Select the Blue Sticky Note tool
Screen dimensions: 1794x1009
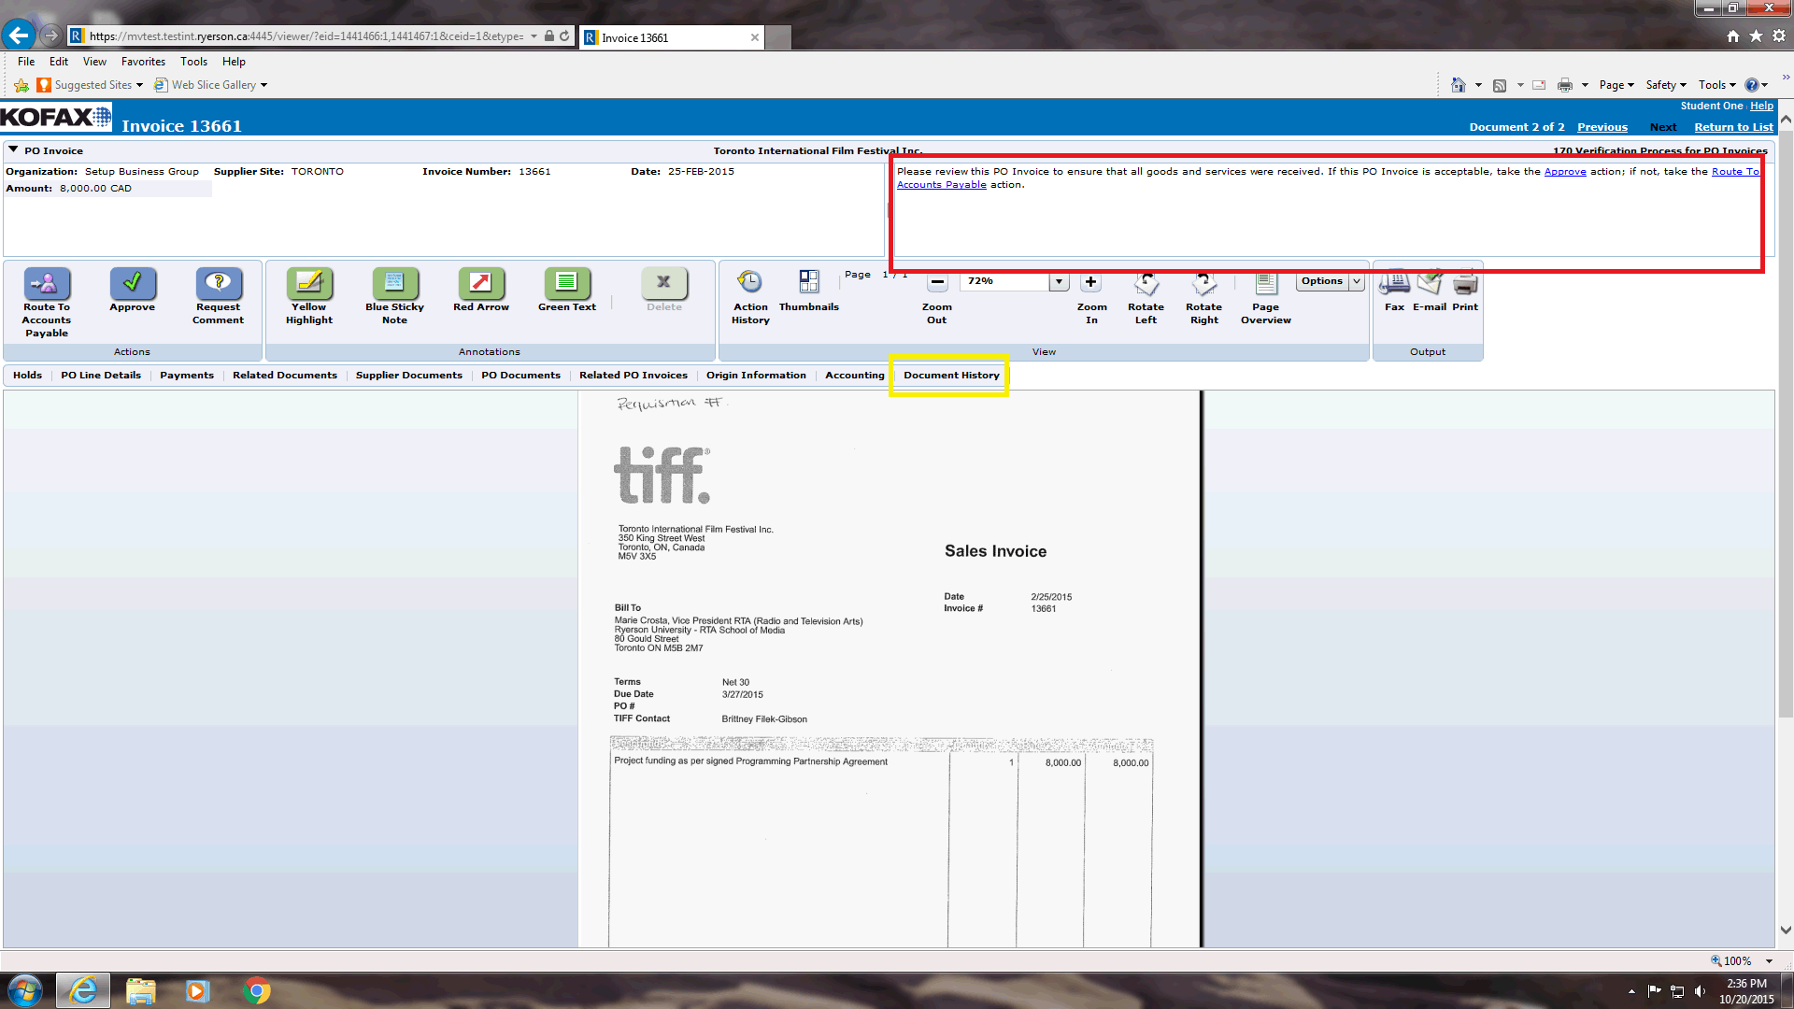pyautogui.click(x=394, y=283)
